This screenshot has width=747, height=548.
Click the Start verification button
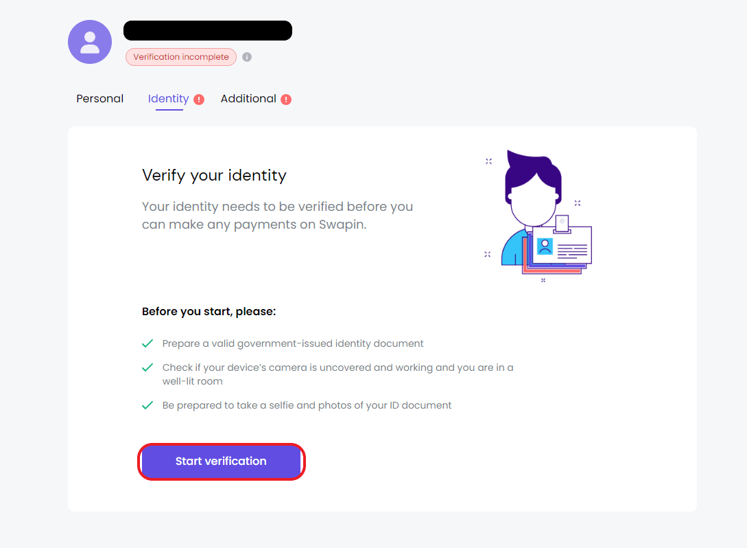click(221, 461)
